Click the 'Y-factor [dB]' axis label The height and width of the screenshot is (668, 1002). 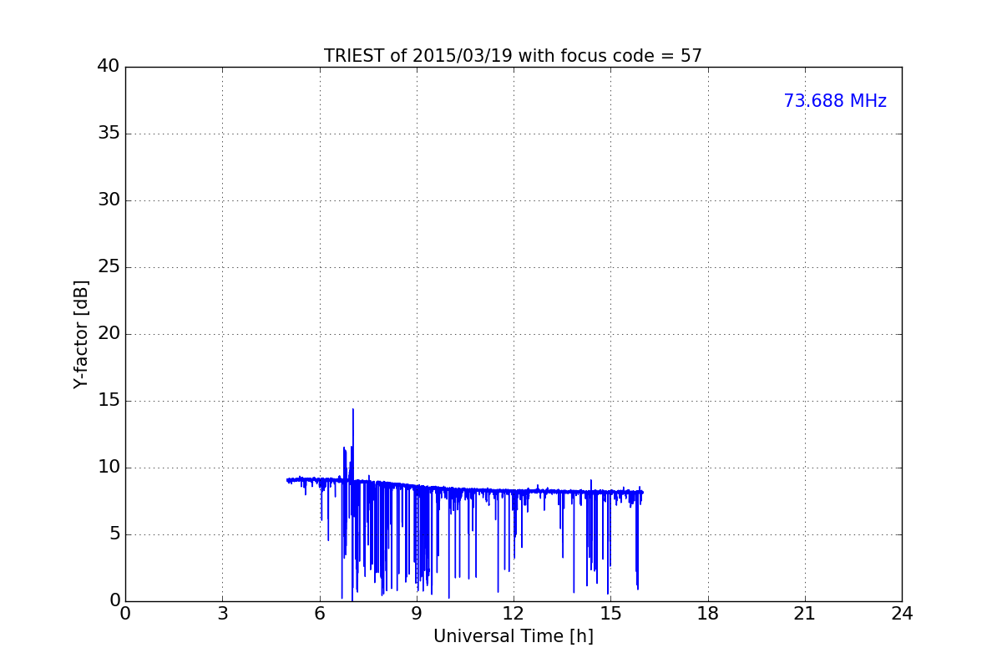[81, 334]
